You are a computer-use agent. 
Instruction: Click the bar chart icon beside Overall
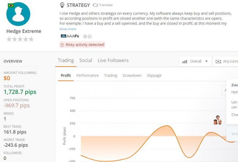point(185,62)
